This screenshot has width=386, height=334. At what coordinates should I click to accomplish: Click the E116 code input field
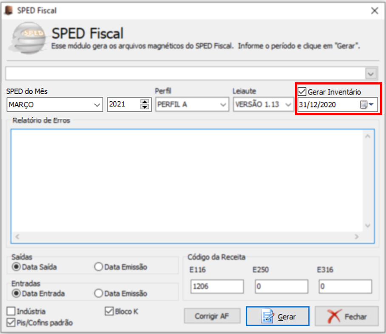[217, 287]
